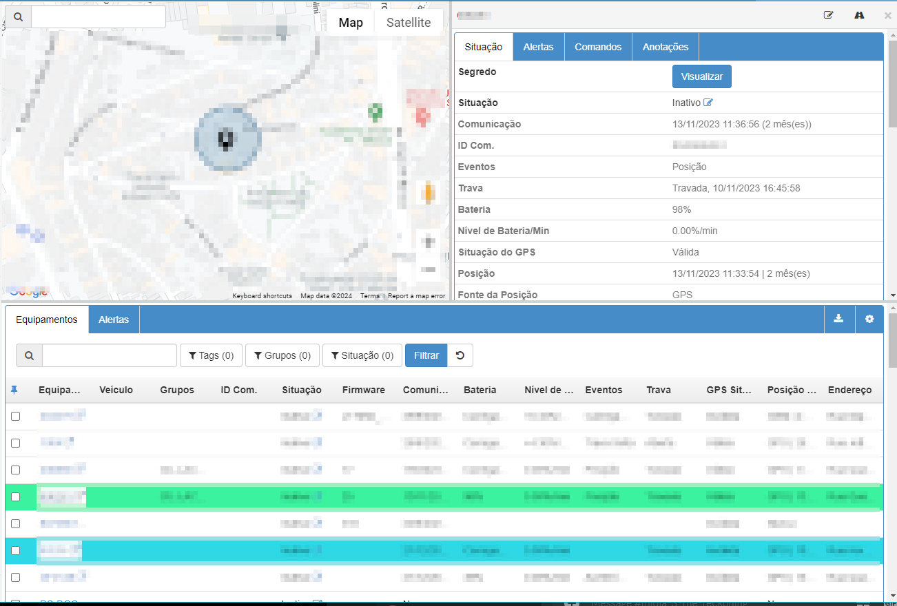The width and height of the screenshot is (897, 606).
Task: Click the reset filters arrow icon
Action: (460, 355)
